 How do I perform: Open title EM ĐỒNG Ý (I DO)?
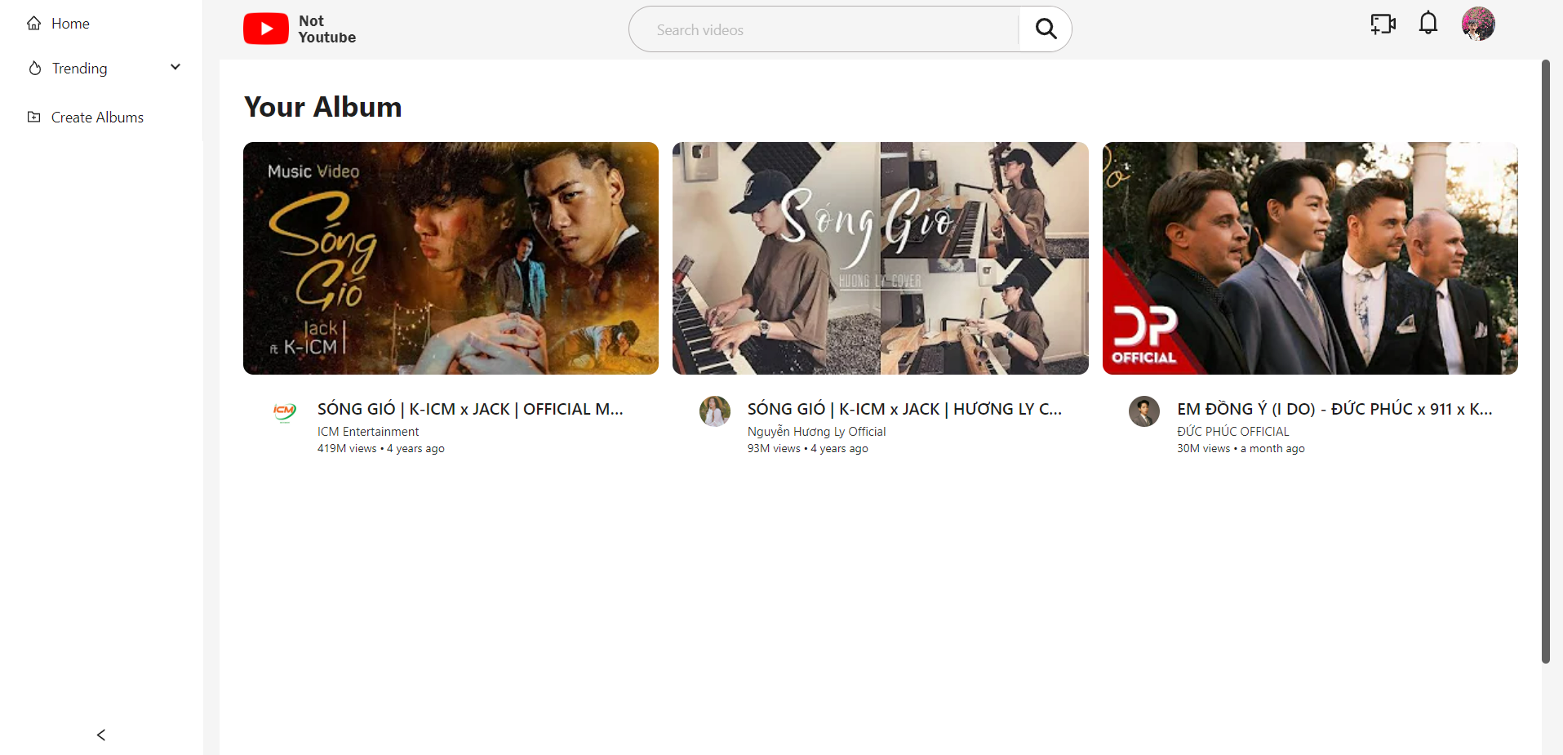(1334, 409)
